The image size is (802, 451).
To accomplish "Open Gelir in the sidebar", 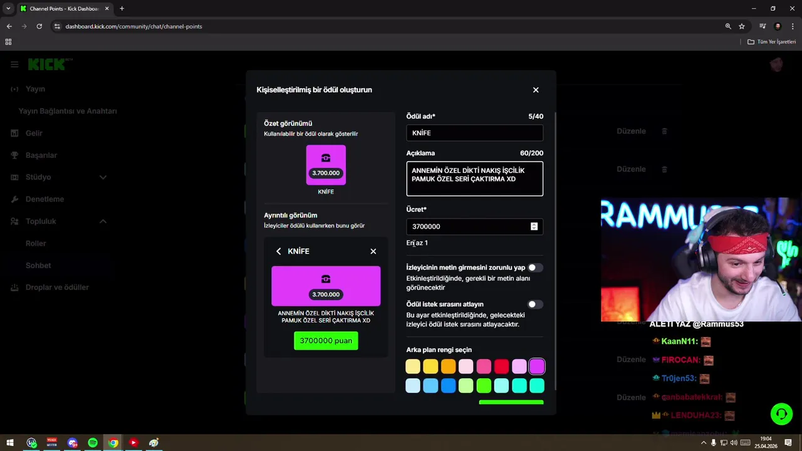I will 34,133.
